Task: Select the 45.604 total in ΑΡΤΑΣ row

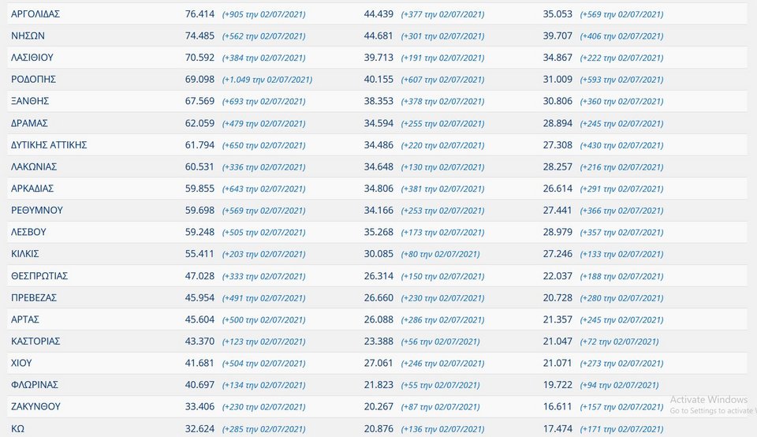Action: (200, 319)
